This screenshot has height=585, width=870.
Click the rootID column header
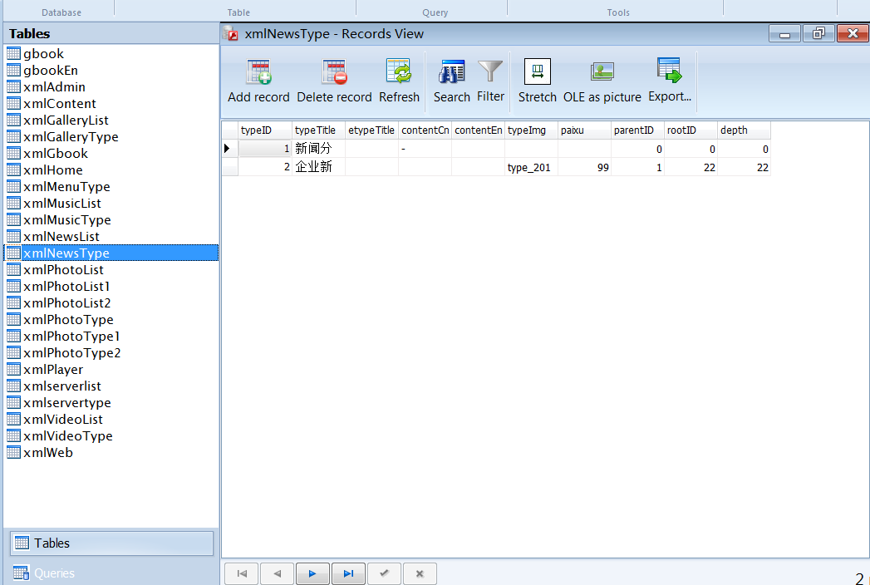tap(691, 130)
